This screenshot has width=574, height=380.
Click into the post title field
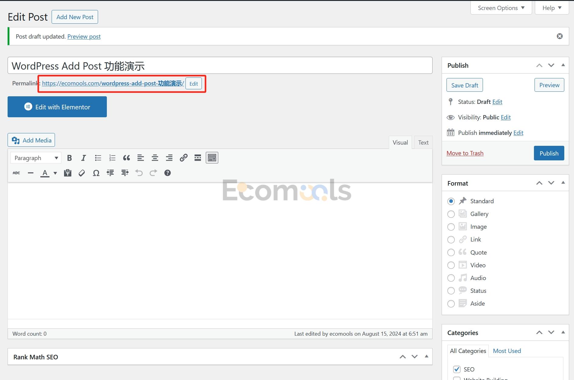coord(220,66)
